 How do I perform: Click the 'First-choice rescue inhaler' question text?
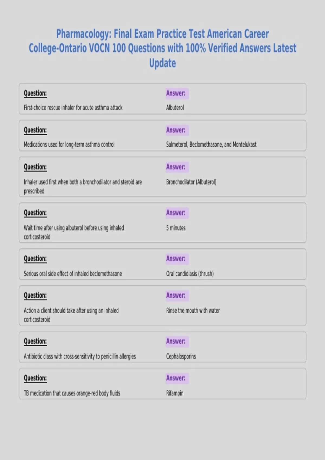pos(73,107)
